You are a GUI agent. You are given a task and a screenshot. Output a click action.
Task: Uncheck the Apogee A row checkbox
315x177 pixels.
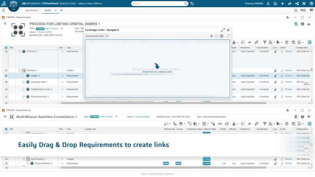coord(6,76)
